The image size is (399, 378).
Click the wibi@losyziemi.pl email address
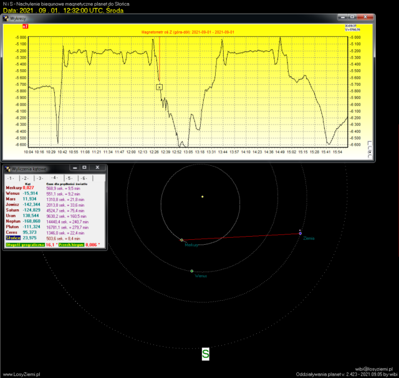(x=374, y=369)
